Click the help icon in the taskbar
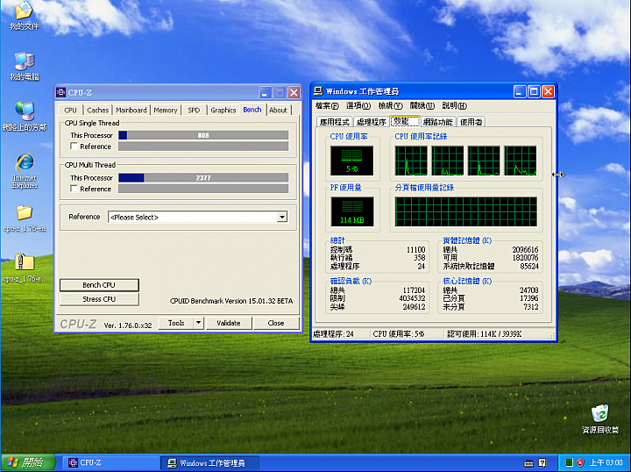 point(542,463)
